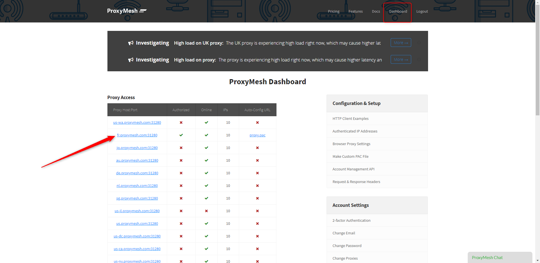Click the ProxyMesh logo in header

point(127,11)
